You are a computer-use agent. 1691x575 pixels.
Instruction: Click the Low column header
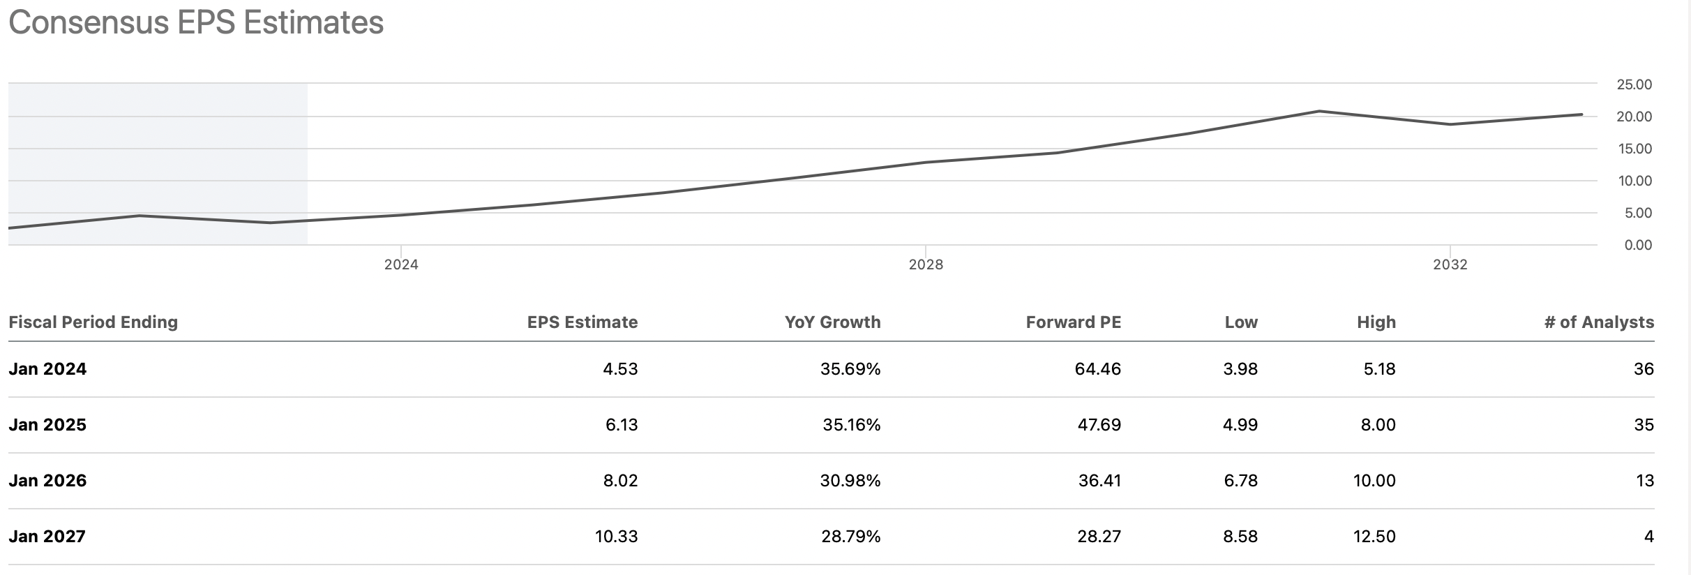[1241, 322]
